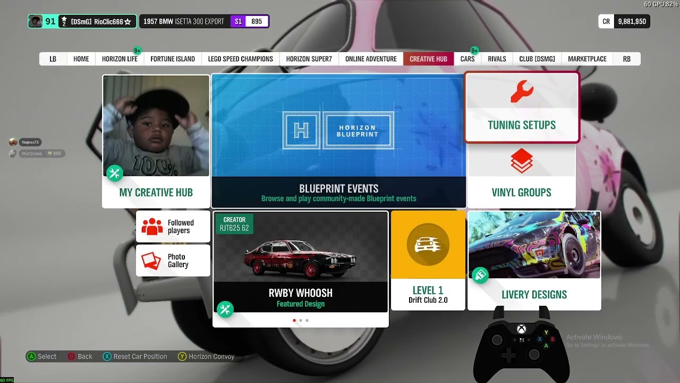Click the paint badge on Livery Designs

[480, 275]
